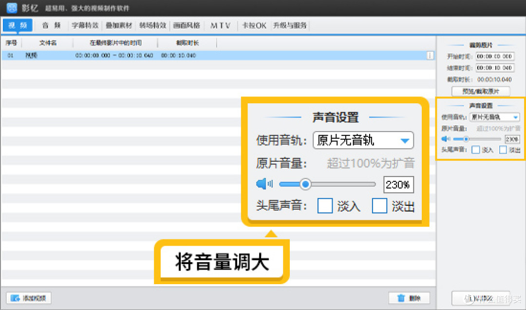Viewport: 526px width, 310px height.
Task: Open the 转场特效 tab
Action: tap(152, 25)
